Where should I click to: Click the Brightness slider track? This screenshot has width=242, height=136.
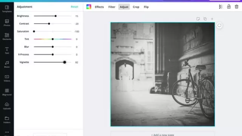coord(53,16)
